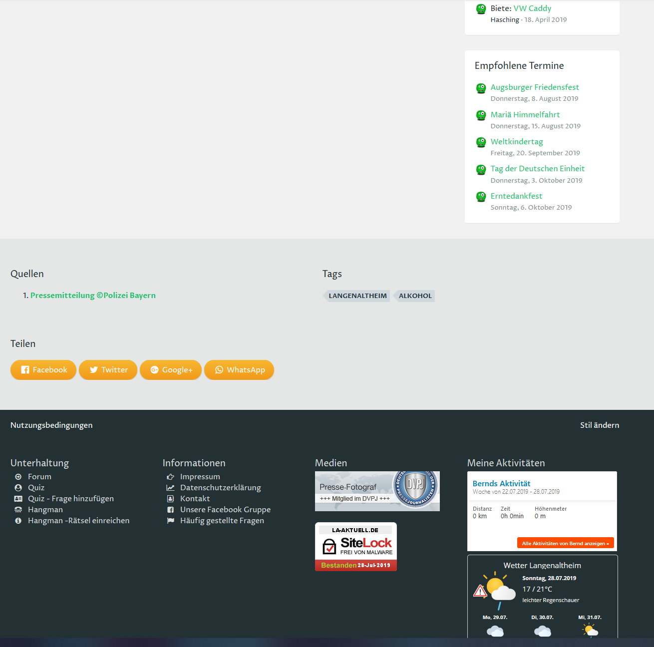Viewport: 654px width, 647px height.
Task: Open Stil ändern style switcher
Action: point(599,425)
